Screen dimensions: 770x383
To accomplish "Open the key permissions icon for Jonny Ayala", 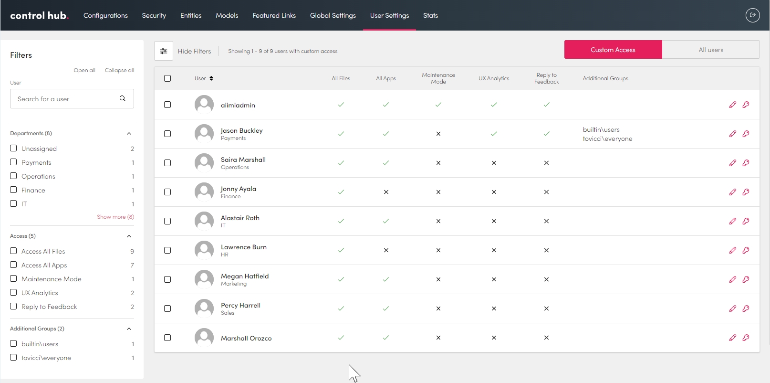I will point(746,192).
